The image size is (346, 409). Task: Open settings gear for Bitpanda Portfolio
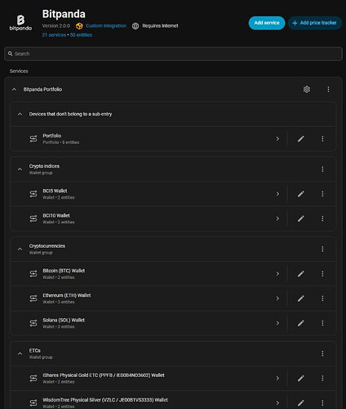click(307, 89)
